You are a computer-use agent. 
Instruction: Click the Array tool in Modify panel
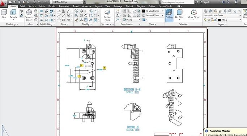tap(95, 20)
